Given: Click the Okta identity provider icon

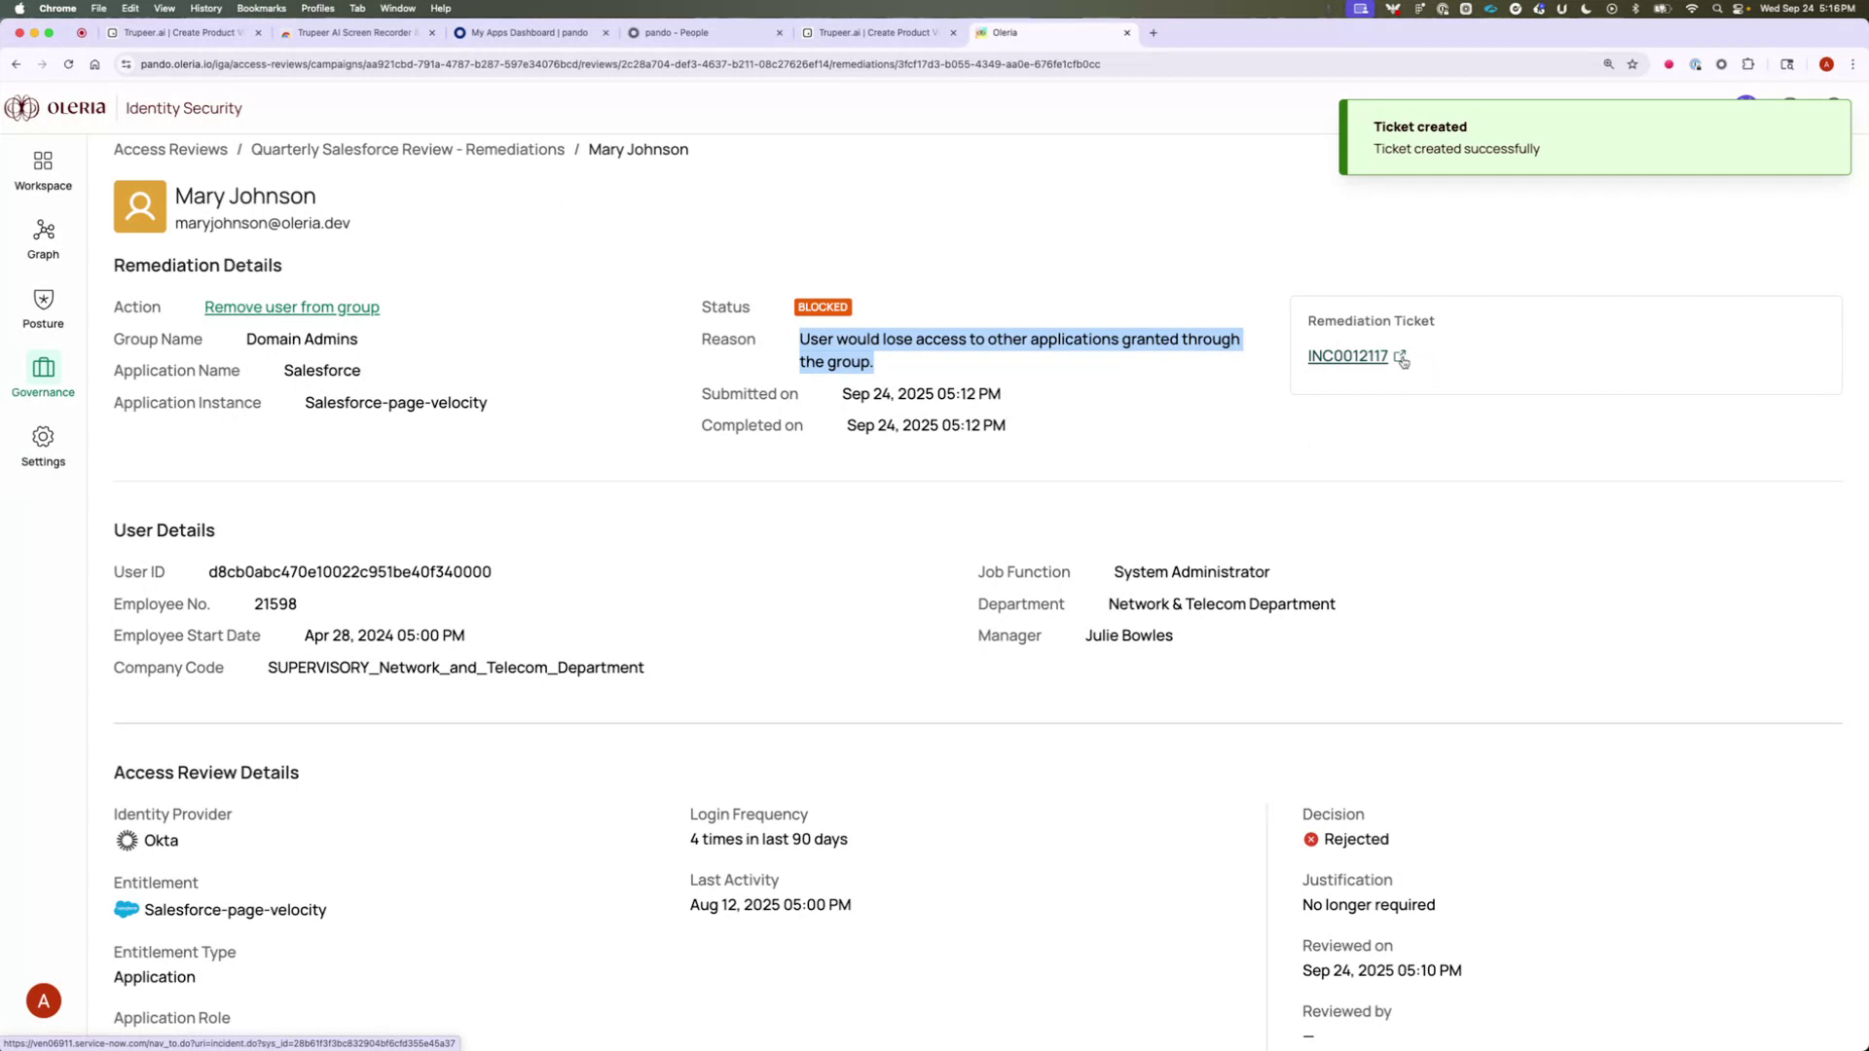Looking at the screenshot, I should coord(126,840).
